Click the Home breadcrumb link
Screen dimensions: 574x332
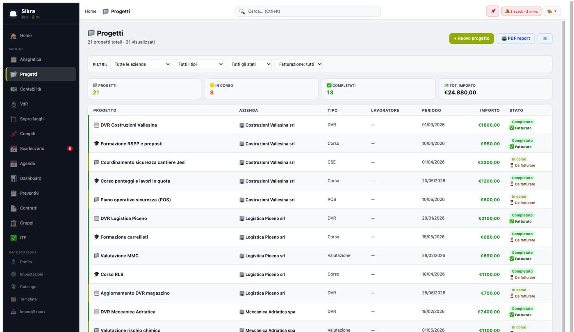(x=91, y=11)
